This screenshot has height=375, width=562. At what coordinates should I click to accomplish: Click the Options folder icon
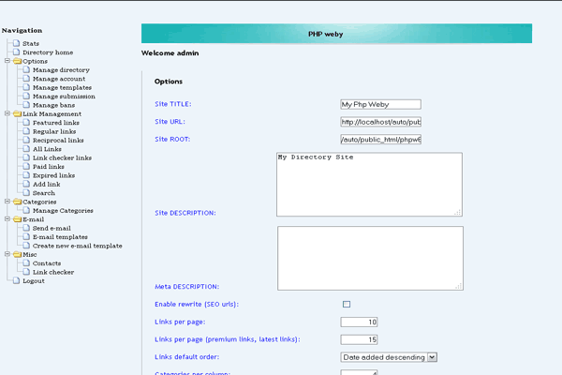pyautogui.click(x=16, y=61)
